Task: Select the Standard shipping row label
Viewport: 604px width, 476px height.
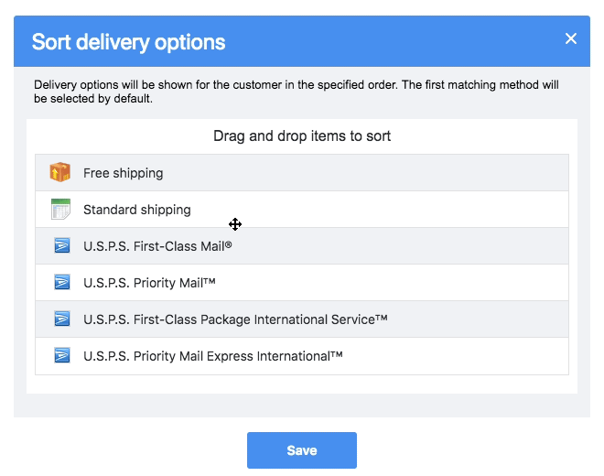Action: point(136,210)
